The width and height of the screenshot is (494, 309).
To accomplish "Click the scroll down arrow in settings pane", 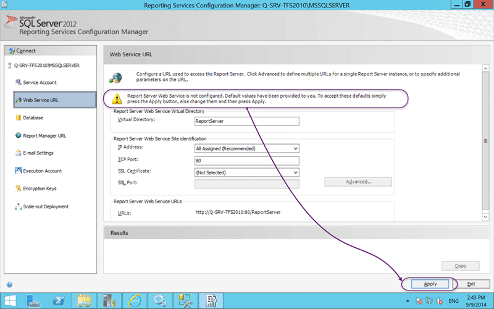I will (x=485, y=217).
